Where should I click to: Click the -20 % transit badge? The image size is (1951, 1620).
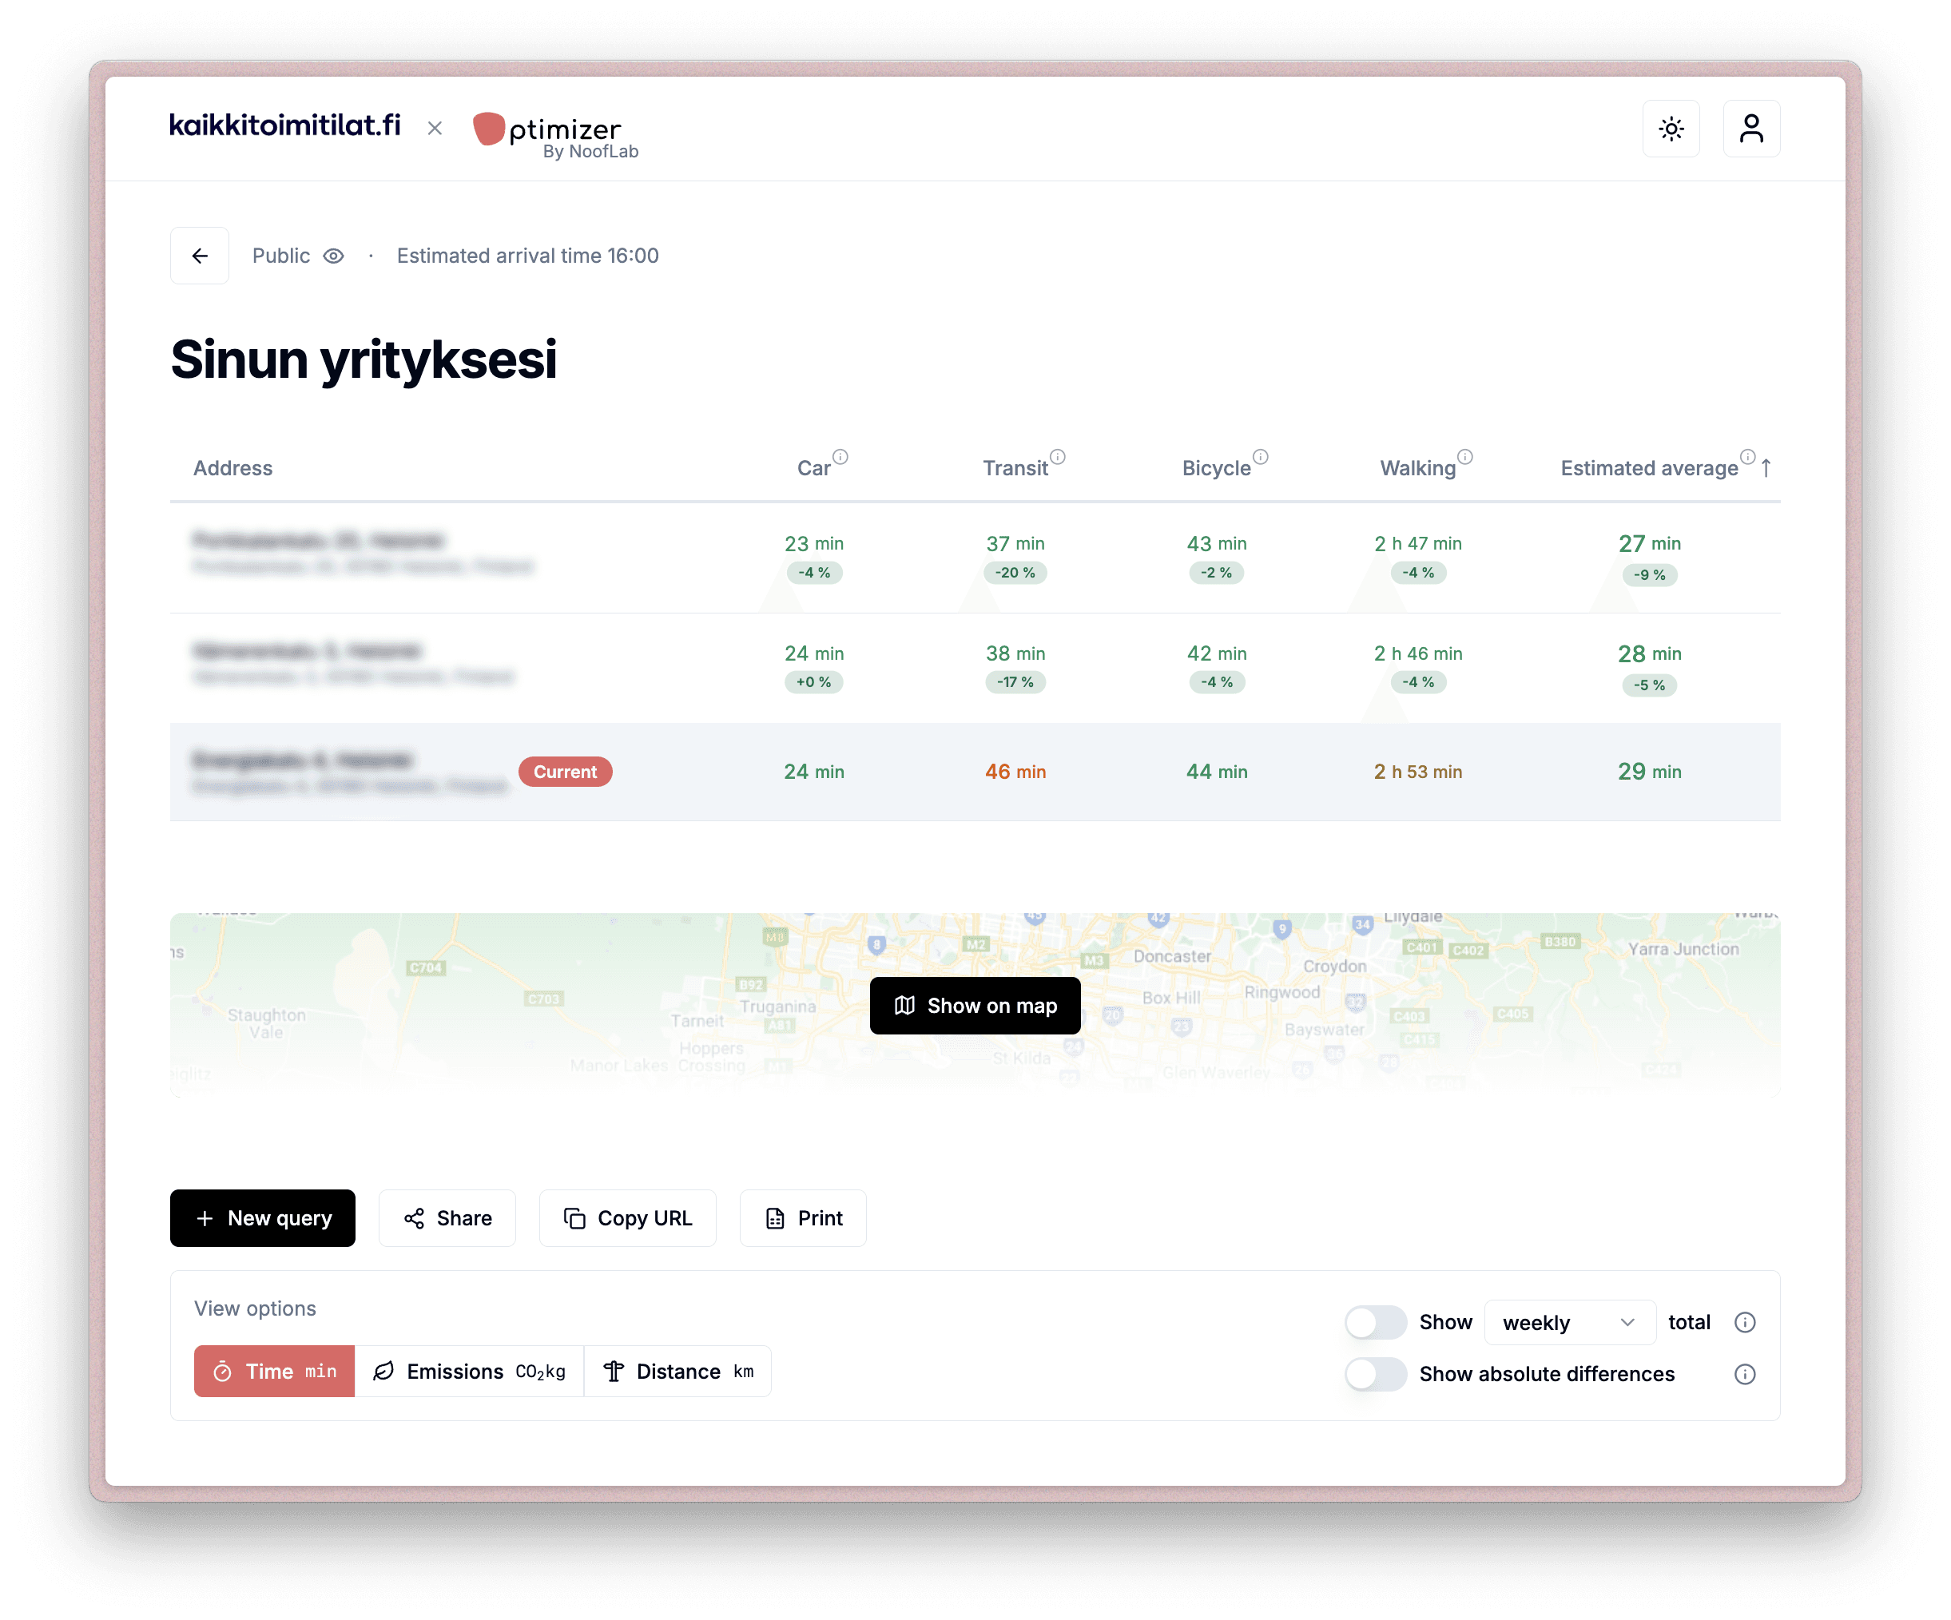(x=1015, y=572)
